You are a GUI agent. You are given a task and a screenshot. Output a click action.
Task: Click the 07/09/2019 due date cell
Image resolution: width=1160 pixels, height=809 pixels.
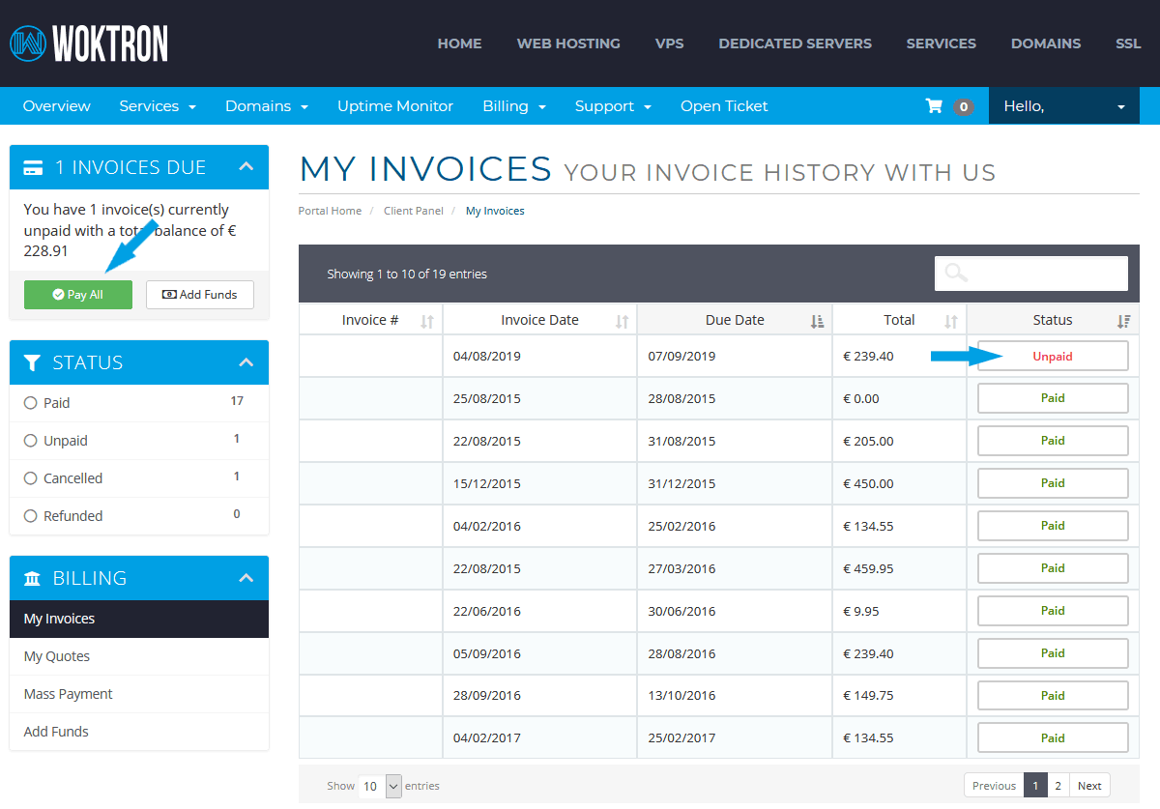[x=734, y=356]
